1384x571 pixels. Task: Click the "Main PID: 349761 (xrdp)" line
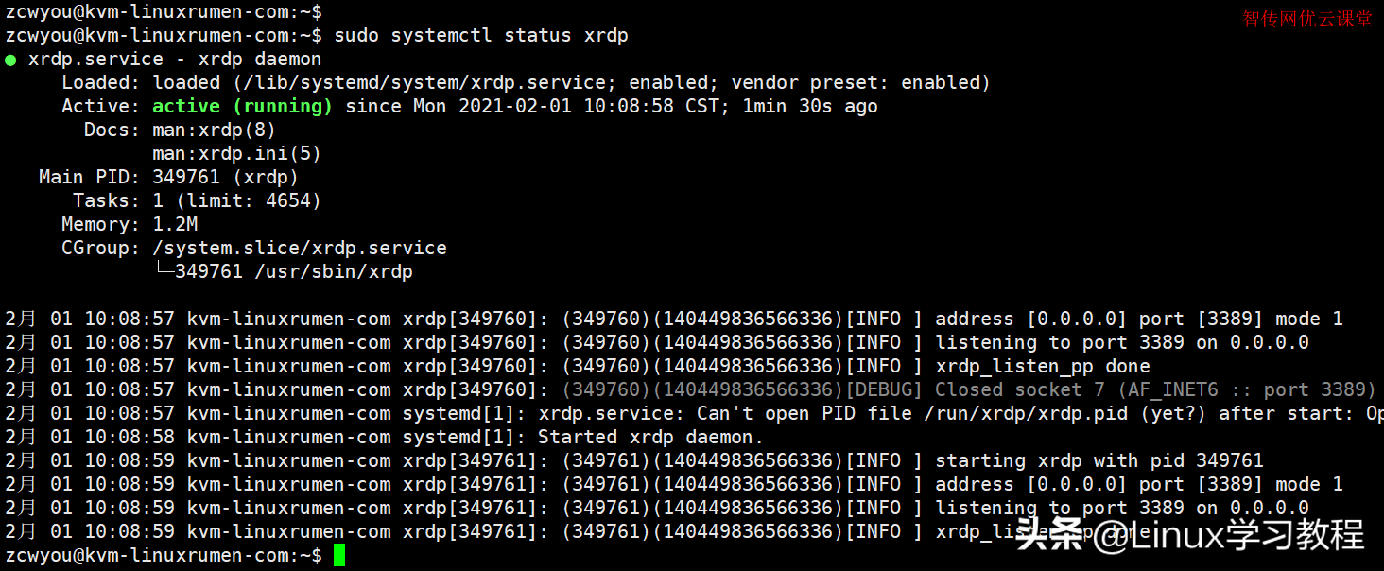169,178
